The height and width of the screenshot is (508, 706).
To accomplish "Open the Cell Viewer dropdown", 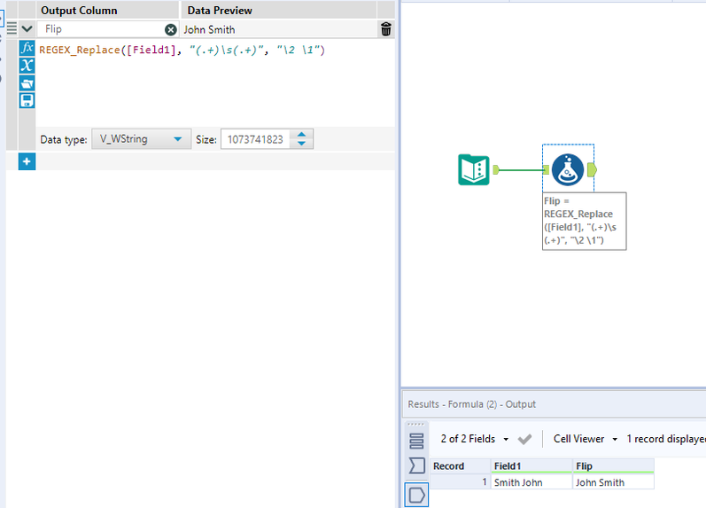I will 585,439.
